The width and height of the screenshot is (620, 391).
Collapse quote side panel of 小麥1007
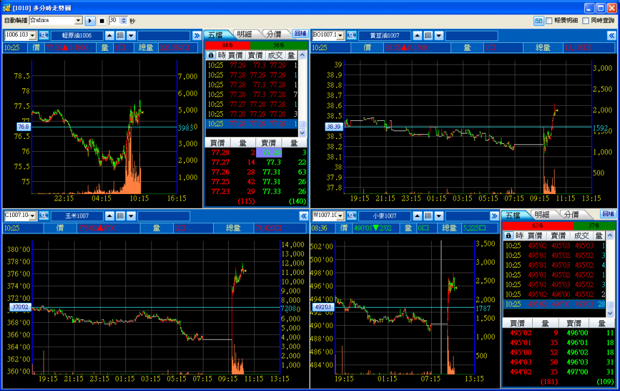click(494, 216)
